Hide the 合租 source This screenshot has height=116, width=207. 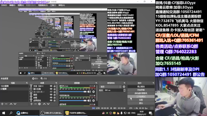coord(51,98)
